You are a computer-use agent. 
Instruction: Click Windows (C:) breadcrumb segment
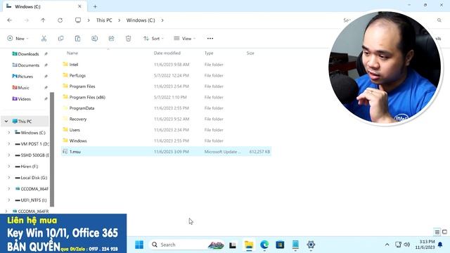tap(141, 20)
